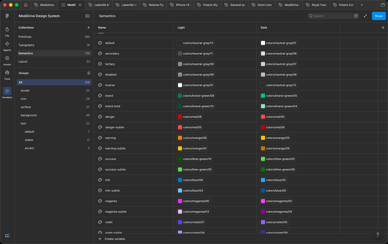This screenshot has height=244, width=388.
Task: Switch to the Royal Tran tab
Action: pyautogui.click(x=316, y=5)
